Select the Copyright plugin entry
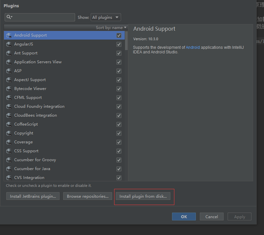Viewport: 264px width, 235px height. coord(64,133)
